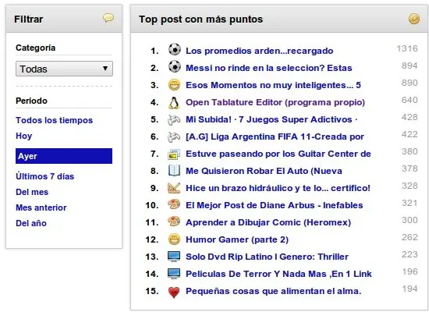
Task: Click the 1316 points value
Action: click(x=407, y=48)
